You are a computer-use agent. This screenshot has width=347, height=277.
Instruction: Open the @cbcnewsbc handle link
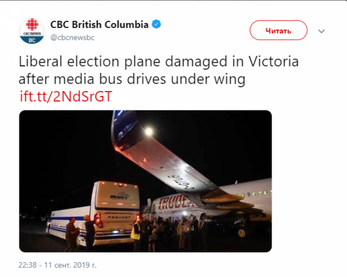[x=72, y=38]
